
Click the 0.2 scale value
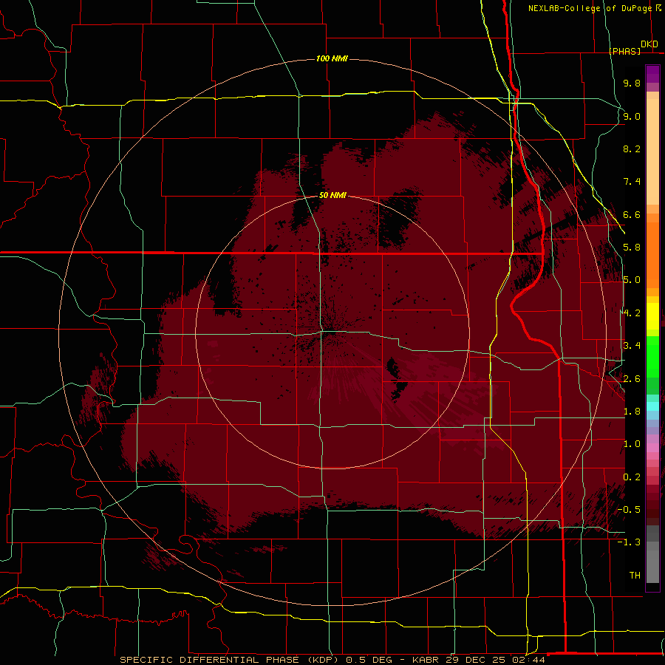[x=632, y=477]
